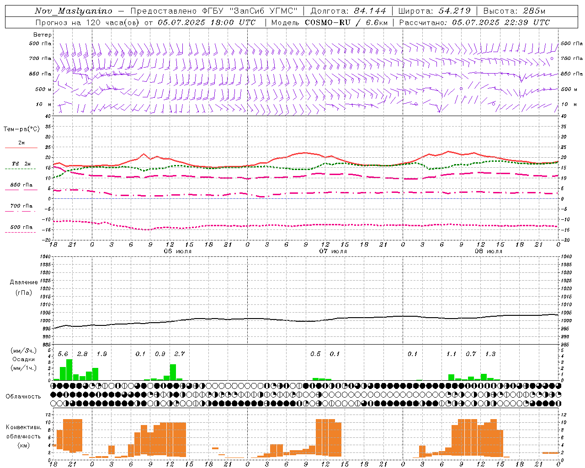This screenshot has height=468, width=585.
Task: Click the Осадки precipitation label
Action: tap(23, 359)
